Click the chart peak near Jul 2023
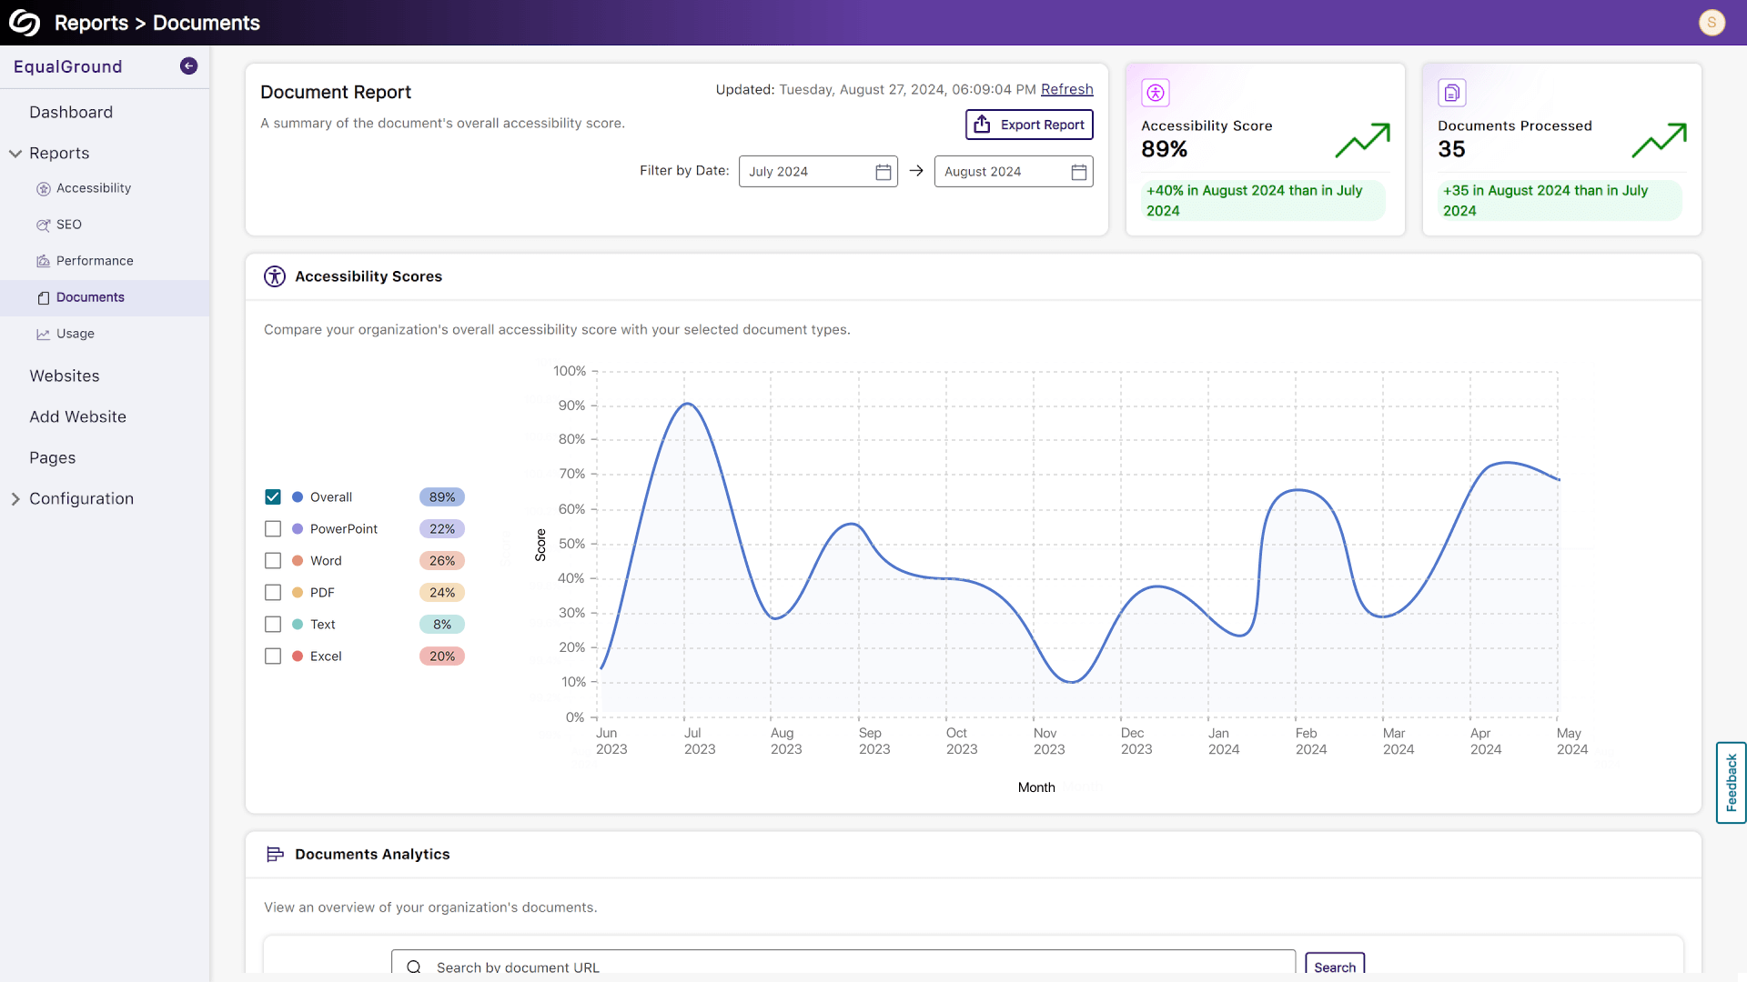The height and width of the screenshot is (982, 1747). click(x=689, y=404)
